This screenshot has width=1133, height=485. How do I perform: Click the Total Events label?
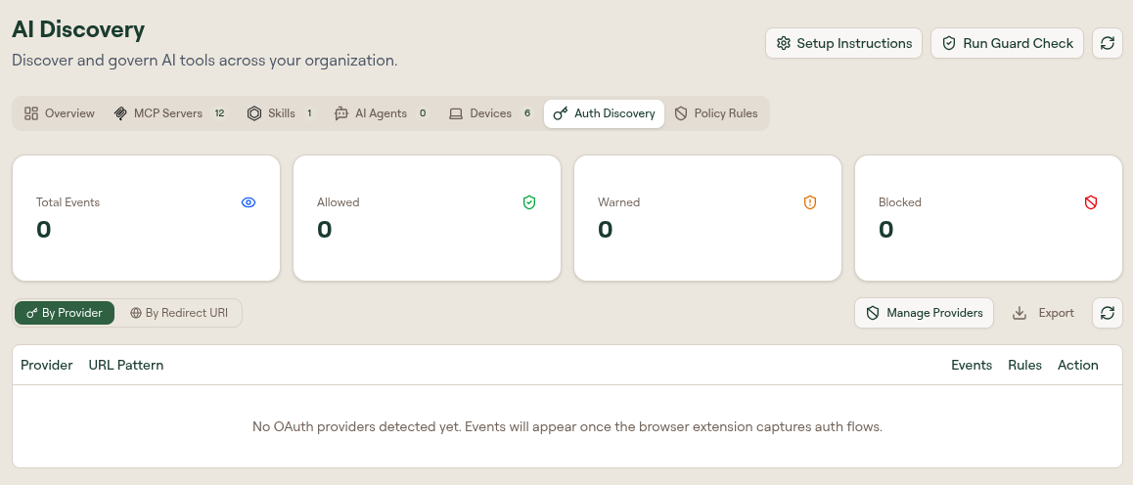coord(68,202)
